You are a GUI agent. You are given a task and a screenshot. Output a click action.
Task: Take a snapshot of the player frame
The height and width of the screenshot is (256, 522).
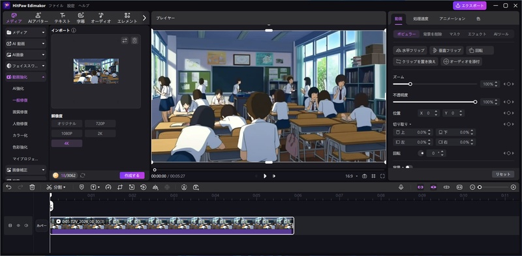coord(365,177)
